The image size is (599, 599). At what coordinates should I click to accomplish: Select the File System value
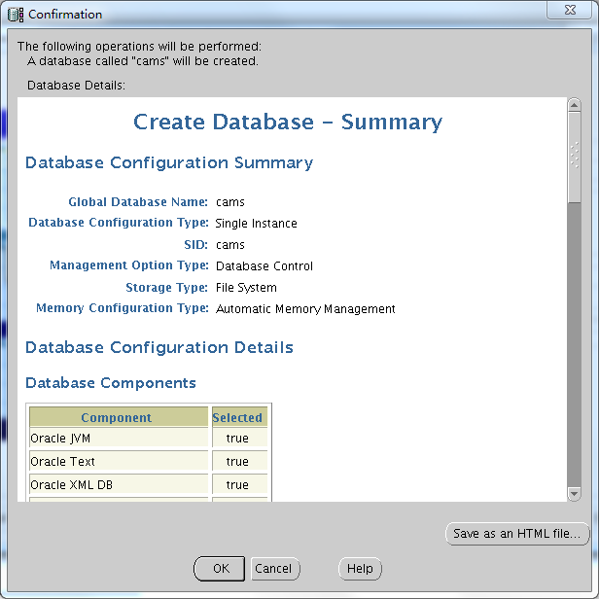pos(246,288)
